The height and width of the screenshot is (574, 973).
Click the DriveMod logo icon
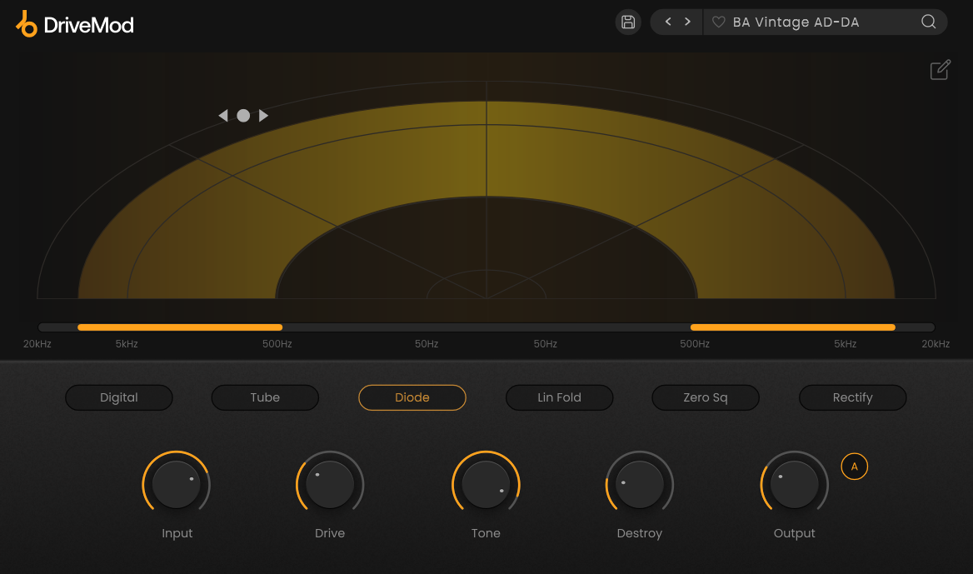click(27, 24)
